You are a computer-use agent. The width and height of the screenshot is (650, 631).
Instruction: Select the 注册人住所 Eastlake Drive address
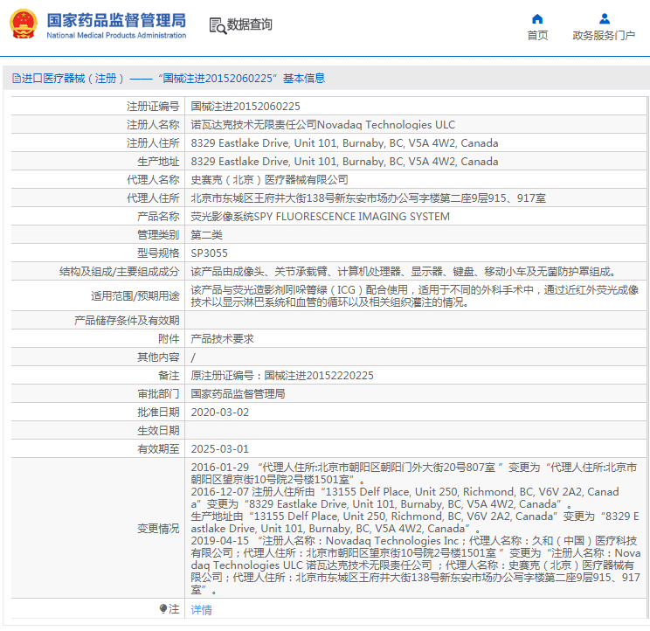click(x=344, y=143)
